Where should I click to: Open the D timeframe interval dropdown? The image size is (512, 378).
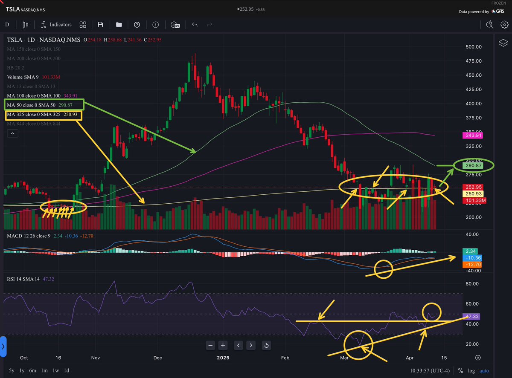point(6,25)
